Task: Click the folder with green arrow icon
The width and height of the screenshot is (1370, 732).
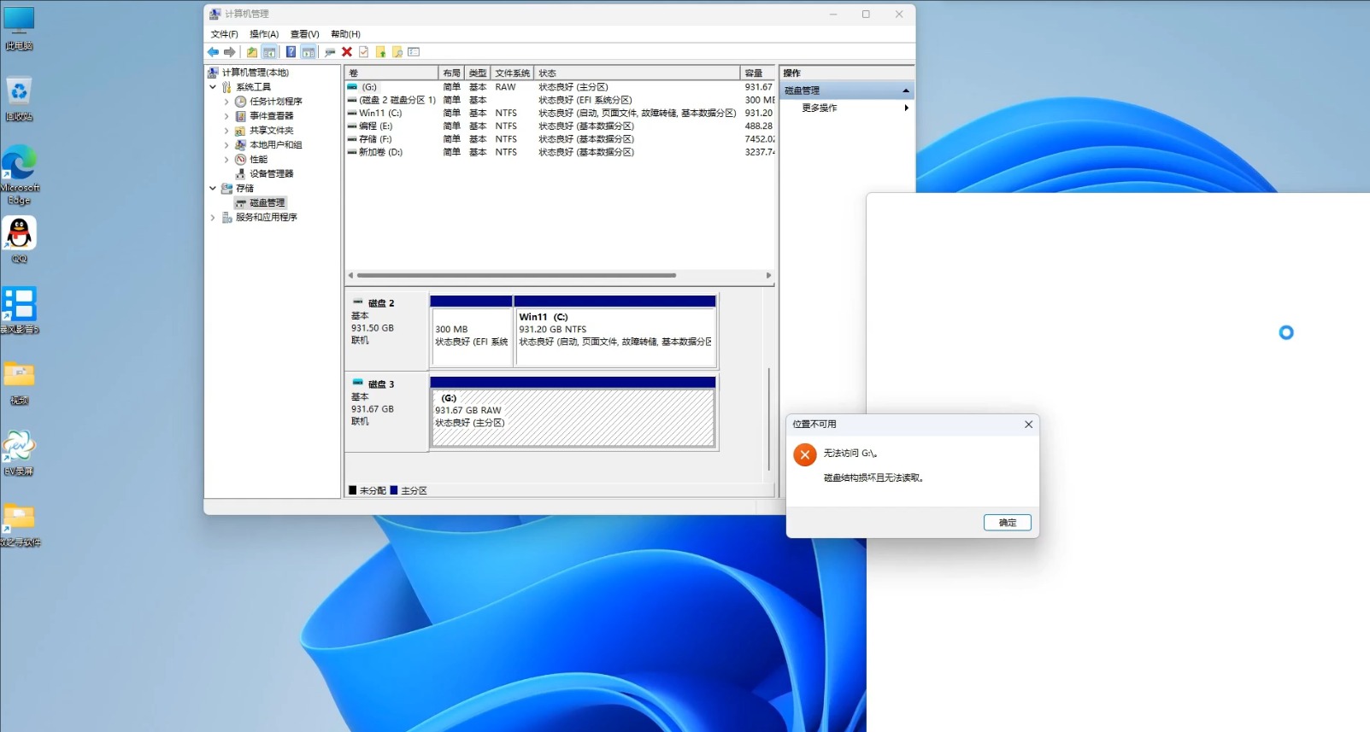Action: (381, 52)
